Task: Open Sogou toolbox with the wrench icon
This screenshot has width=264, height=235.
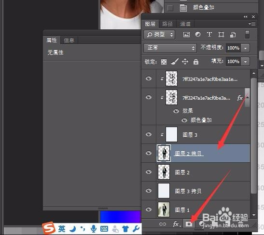Action: [136, 229]
